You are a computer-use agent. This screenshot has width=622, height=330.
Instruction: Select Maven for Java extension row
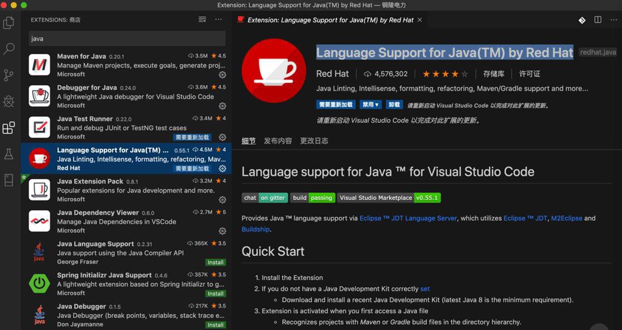click(x=126, y=65)
